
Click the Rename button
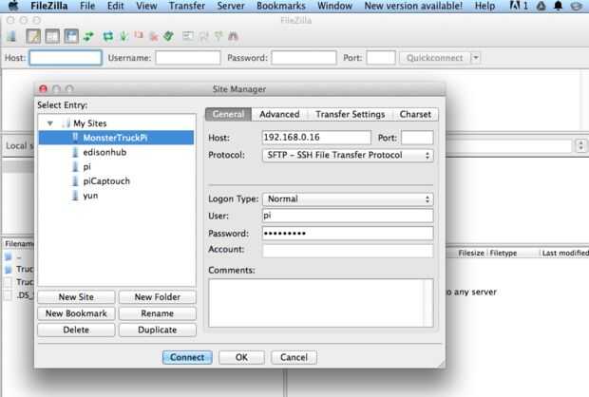(158, 313)
